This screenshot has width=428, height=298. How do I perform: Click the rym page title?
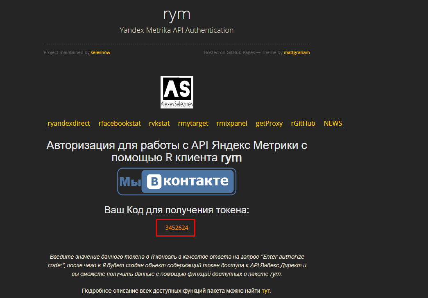coord(177,14)
